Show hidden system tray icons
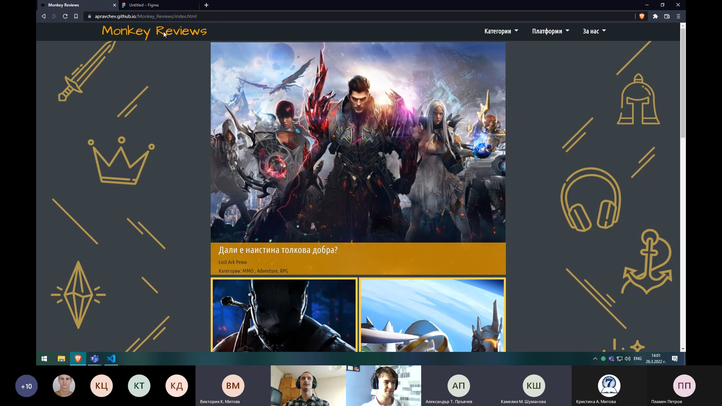 [x=595, y=359]
